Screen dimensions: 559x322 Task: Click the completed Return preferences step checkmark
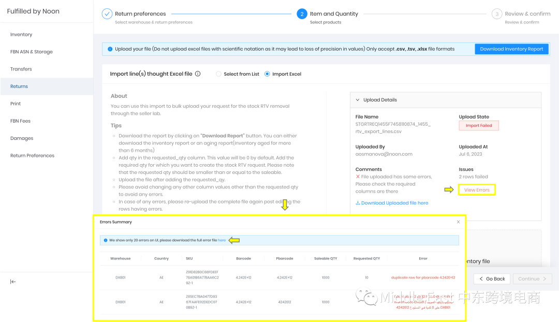[107, 14]
